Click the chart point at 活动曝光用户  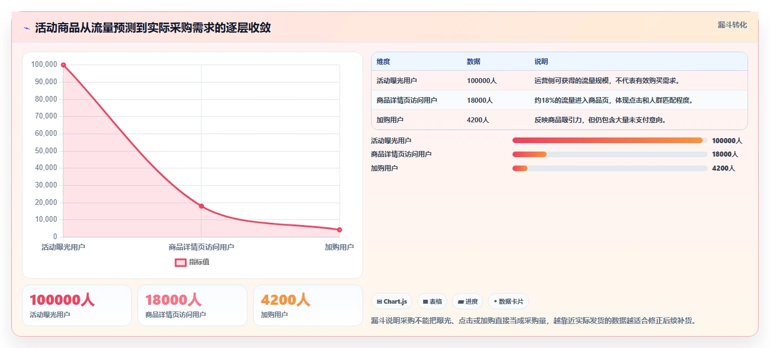pyautogui.click(x=63, y=65)
